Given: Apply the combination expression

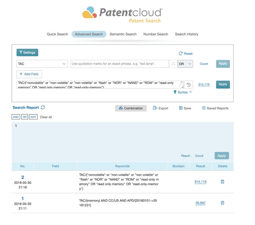Looking at the screenshot, I should point(222,156).
